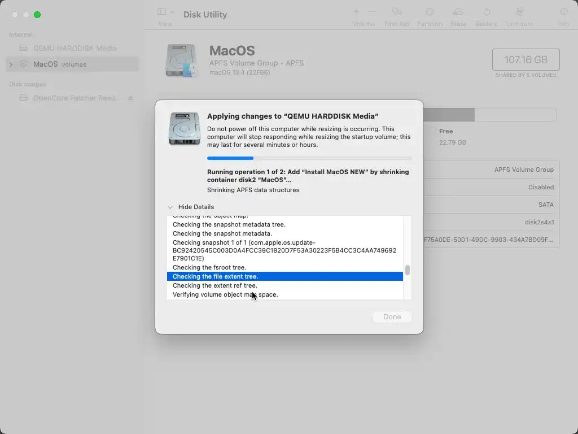Click the 'Shrinking APFS data structures' status

[x=253, y=190]
